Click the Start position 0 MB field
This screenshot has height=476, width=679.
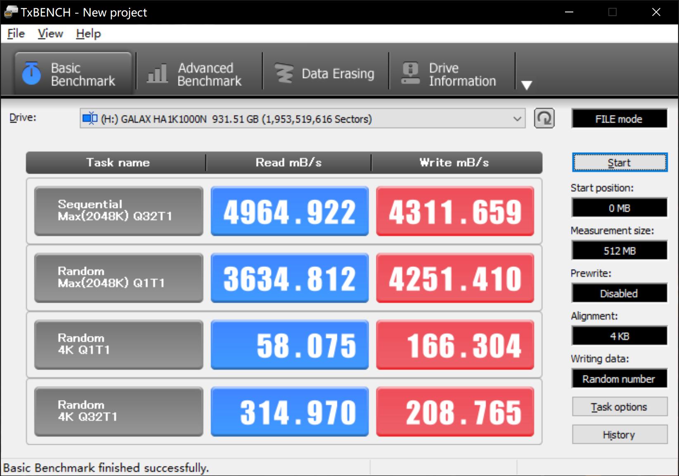coord(619,208)
